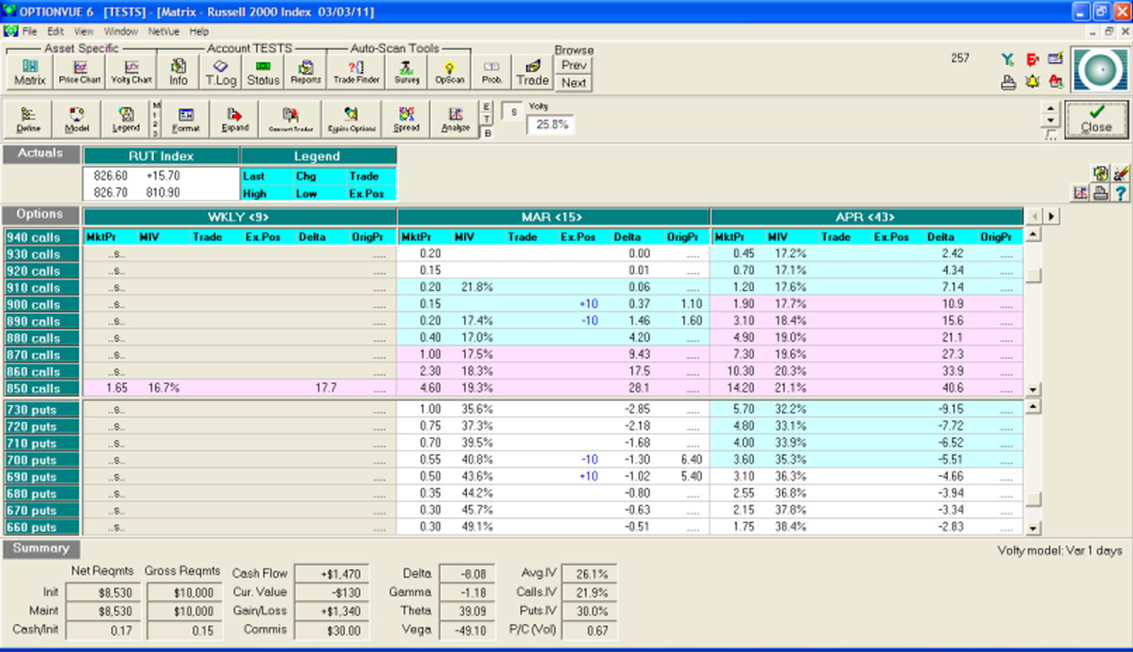Screen dimensions: 1133x652
Task: Click the Expand toolbar button
Action: tap(235, 119)
